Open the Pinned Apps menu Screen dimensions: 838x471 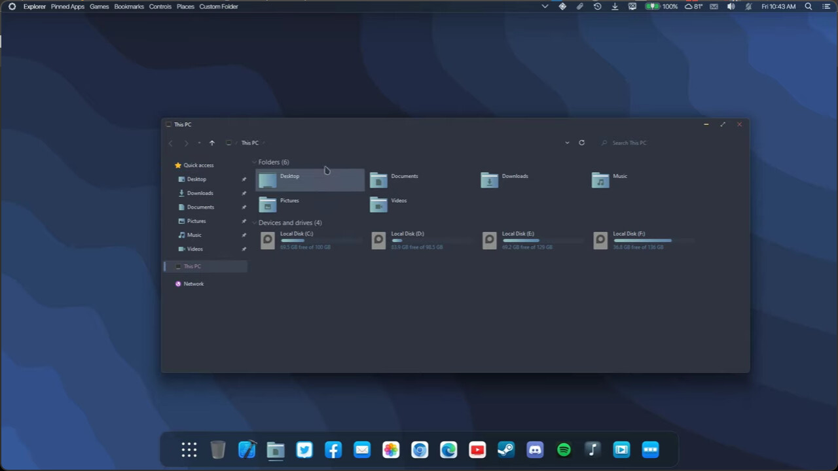(67, 7)
